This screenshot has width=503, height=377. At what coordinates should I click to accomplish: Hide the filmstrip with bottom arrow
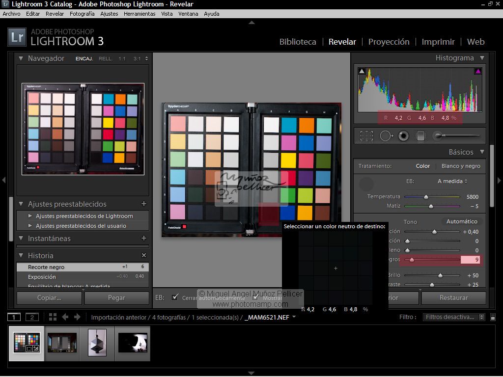(x=251, y=373)
